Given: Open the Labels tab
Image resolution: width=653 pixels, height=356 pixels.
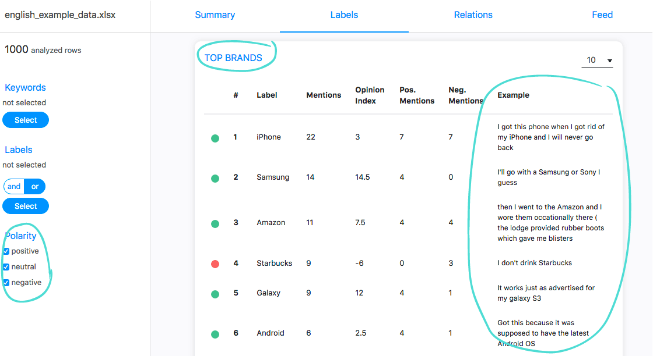Looking at the screenshot, I should pyautogui.click(x=344, y=15).
